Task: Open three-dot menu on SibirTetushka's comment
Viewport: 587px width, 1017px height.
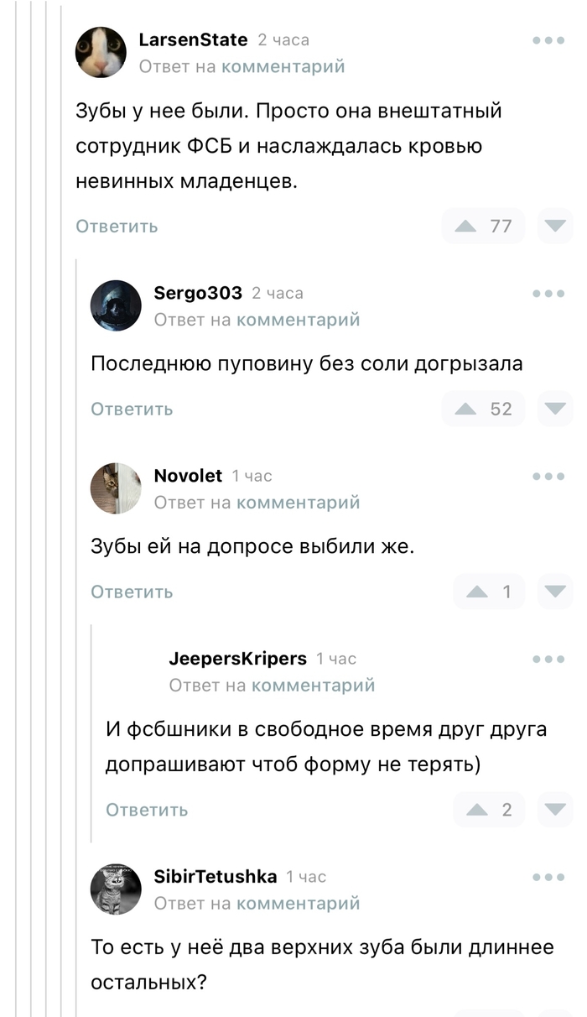Action: point(548,878)
